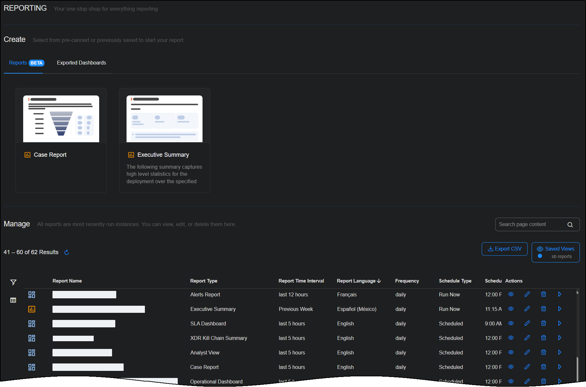Screen dimensions: 586x387
Task: Refresh the results list next to the count
Action: point(66,252)
